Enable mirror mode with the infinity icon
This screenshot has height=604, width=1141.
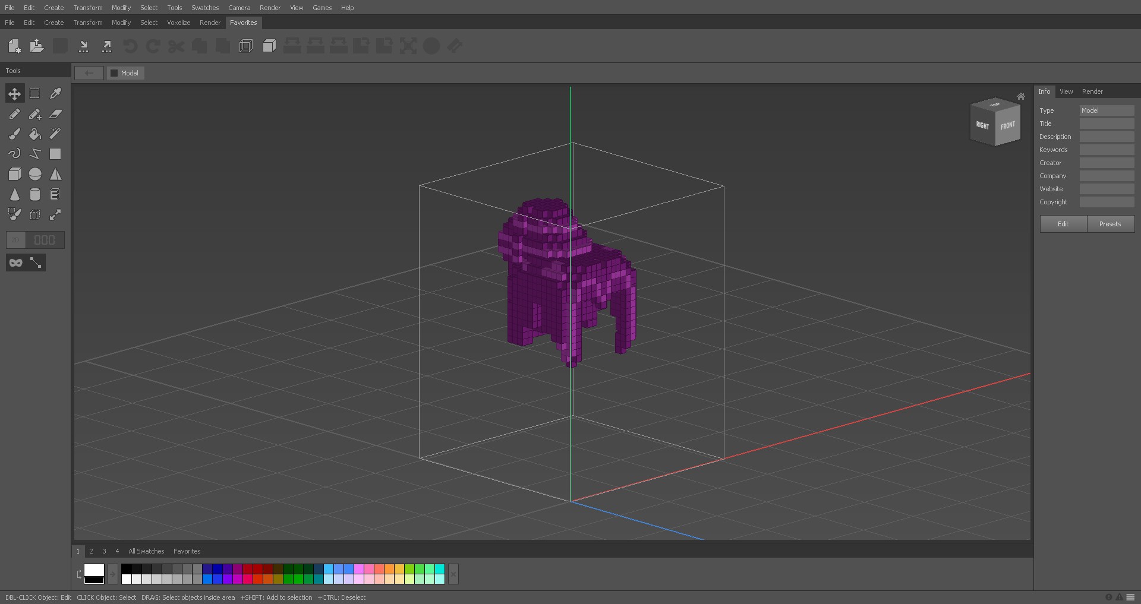[15, 263]
